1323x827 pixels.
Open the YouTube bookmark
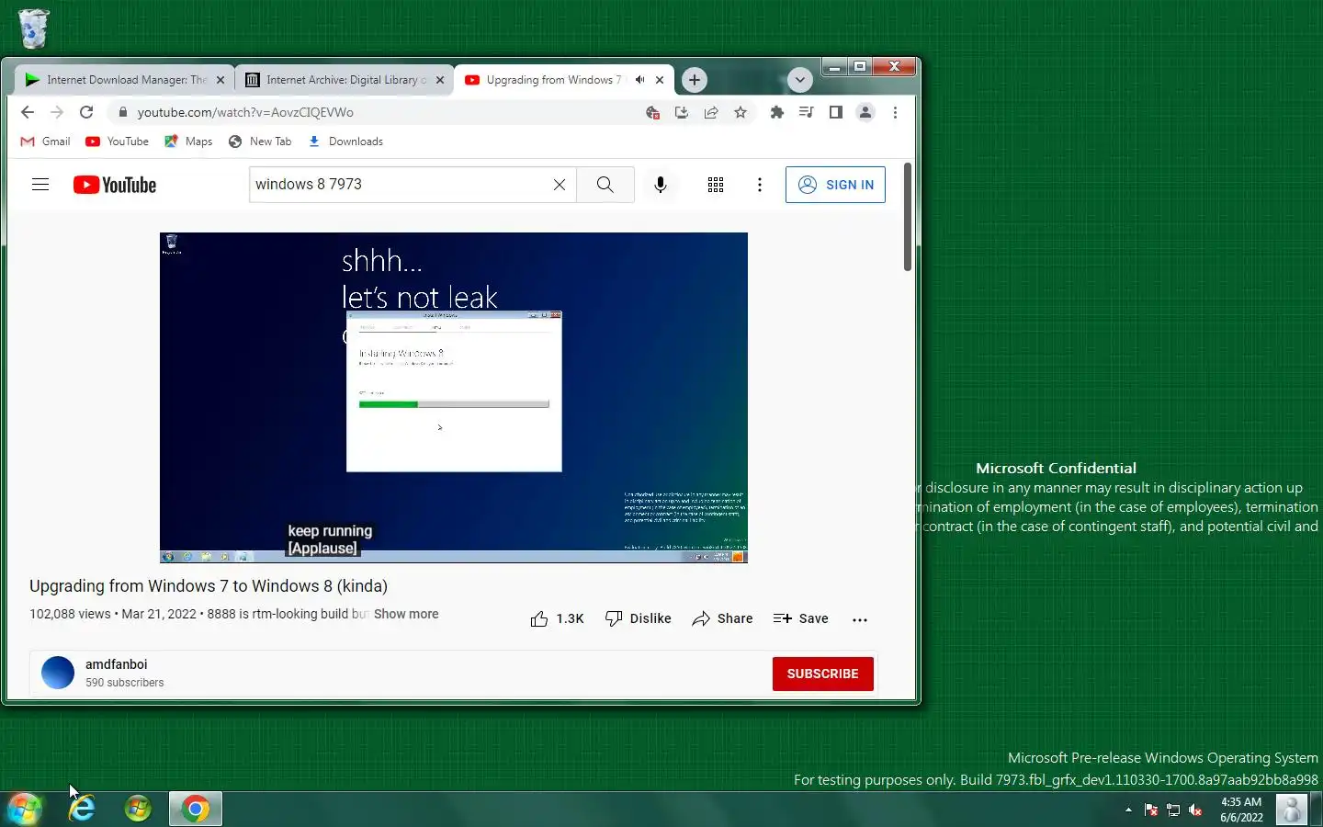[117, 142]
